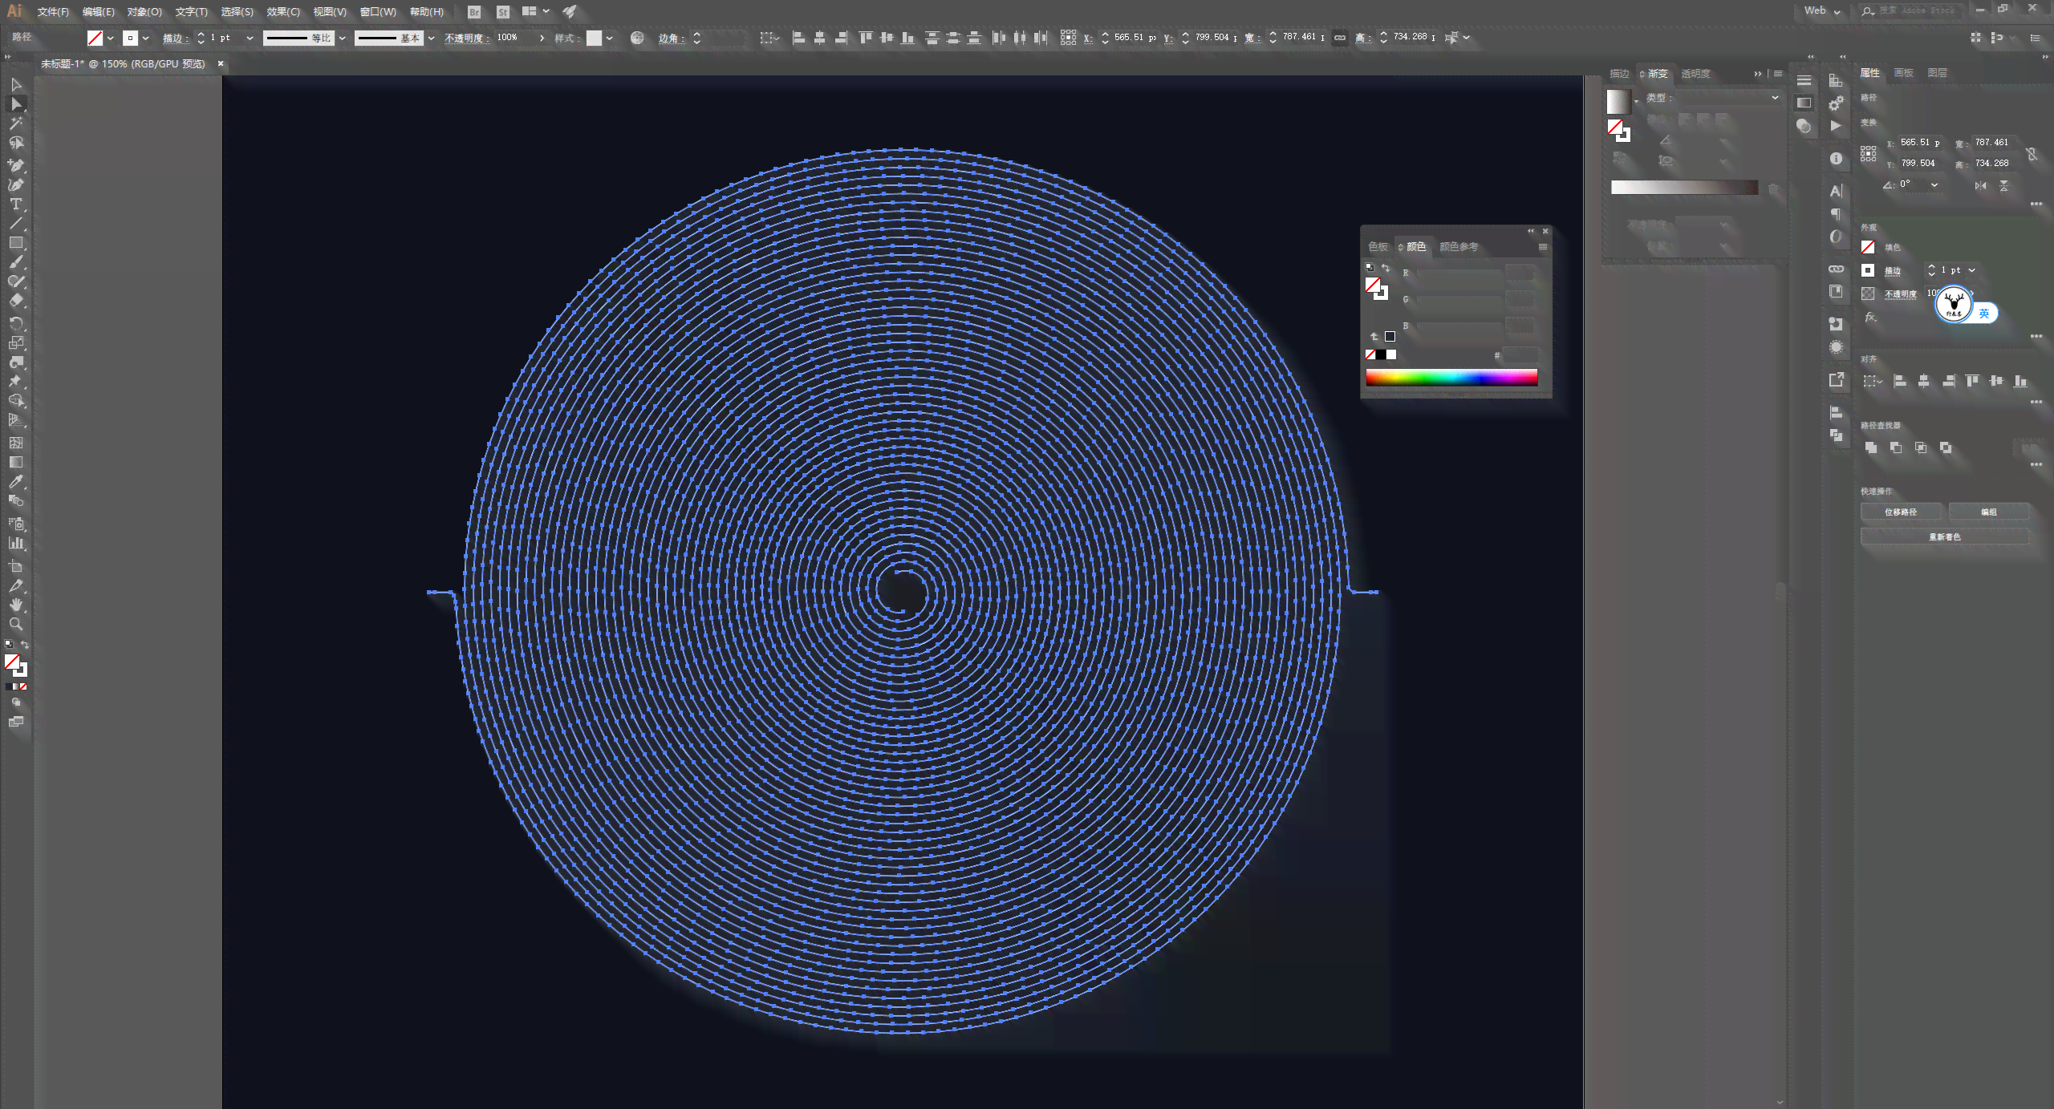The image size is (2054, 1109).
Task: Click the 重新着色 button
Action: 1945,537
